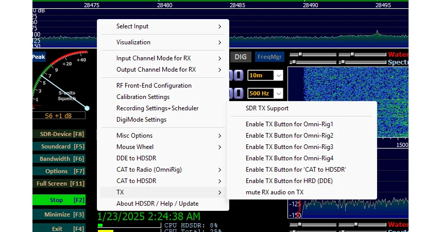441x232 pixels.
Task: Open About HDSDR / Help / Update
Action: [163, 204]
